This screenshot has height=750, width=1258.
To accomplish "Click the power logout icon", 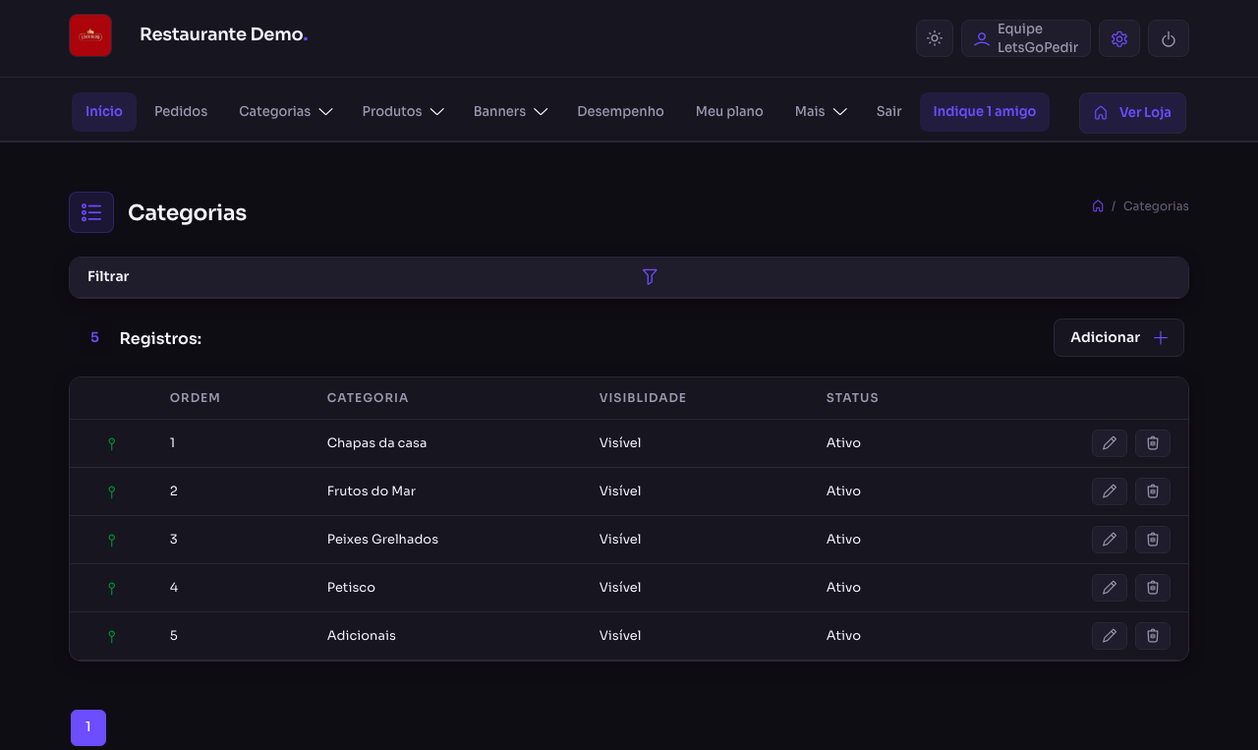I will [1168, 38].
